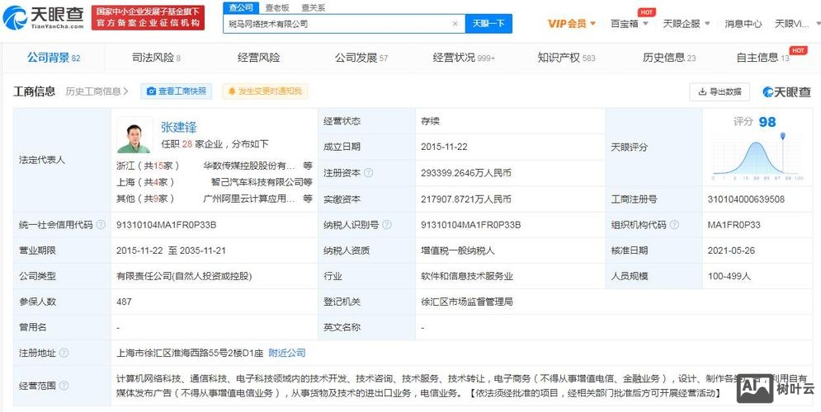Click the 天眼一下 search button
This screenshot has height=412, width=821.
pyautogui.click(x=488, y=24)
